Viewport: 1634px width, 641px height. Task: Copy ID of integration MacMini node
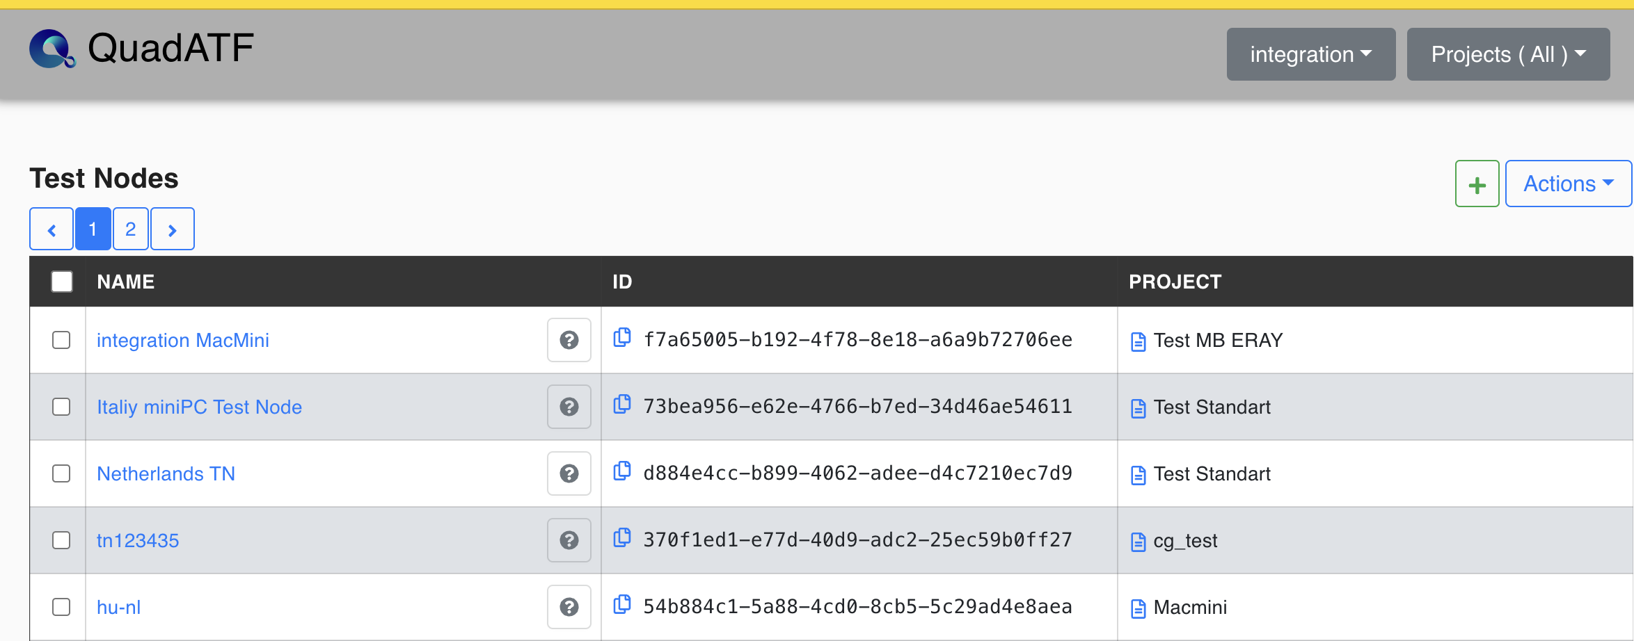(622, 337)
